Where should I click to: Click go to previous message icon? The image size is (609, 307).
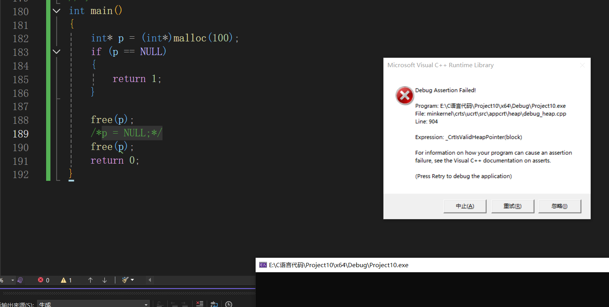tap(174, 304)
